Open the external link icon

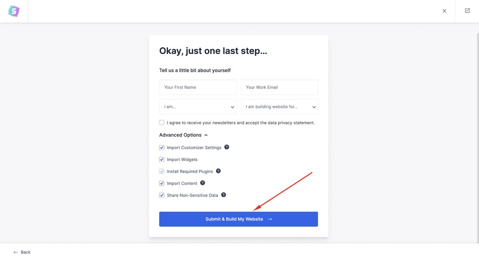(468, 11)
